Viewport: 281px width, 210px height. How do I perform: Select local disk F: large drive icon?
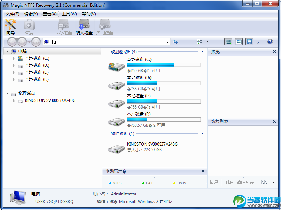[x=116, y=122]
